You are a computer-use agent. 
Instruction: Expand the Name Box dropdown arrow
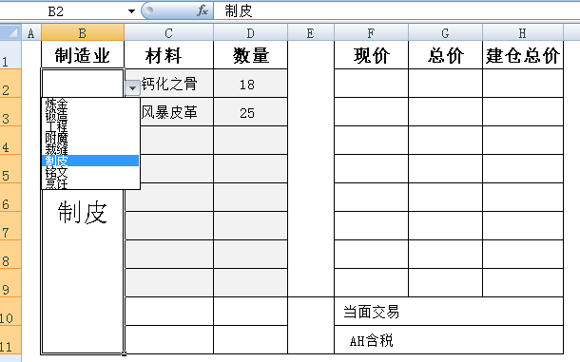click(131, 11)
